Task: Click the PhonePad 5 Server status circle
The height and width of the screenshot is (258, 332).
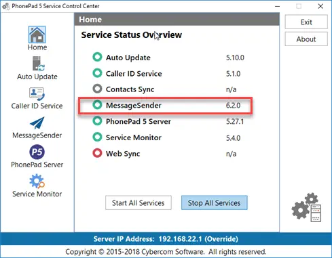Action: pyautogui.click(x=97, y=121)
